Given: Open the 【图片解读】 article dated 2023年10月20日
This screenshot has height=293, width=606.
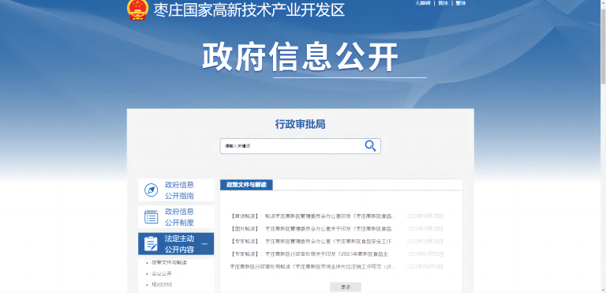Looking at the screenshot, I should point(314,229).
